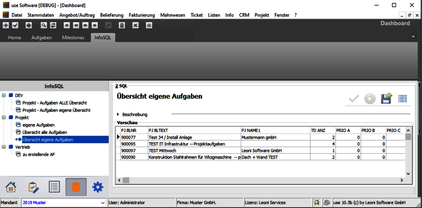Save SQL result with the floppy disk icon
This screenshot has width=422, height=208.
[x=386, y=98]
